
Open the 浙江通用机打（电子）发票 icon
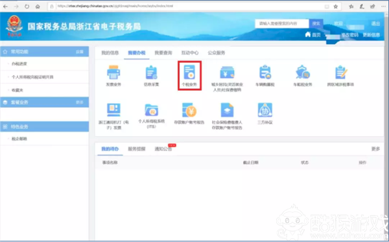point(113,110)
